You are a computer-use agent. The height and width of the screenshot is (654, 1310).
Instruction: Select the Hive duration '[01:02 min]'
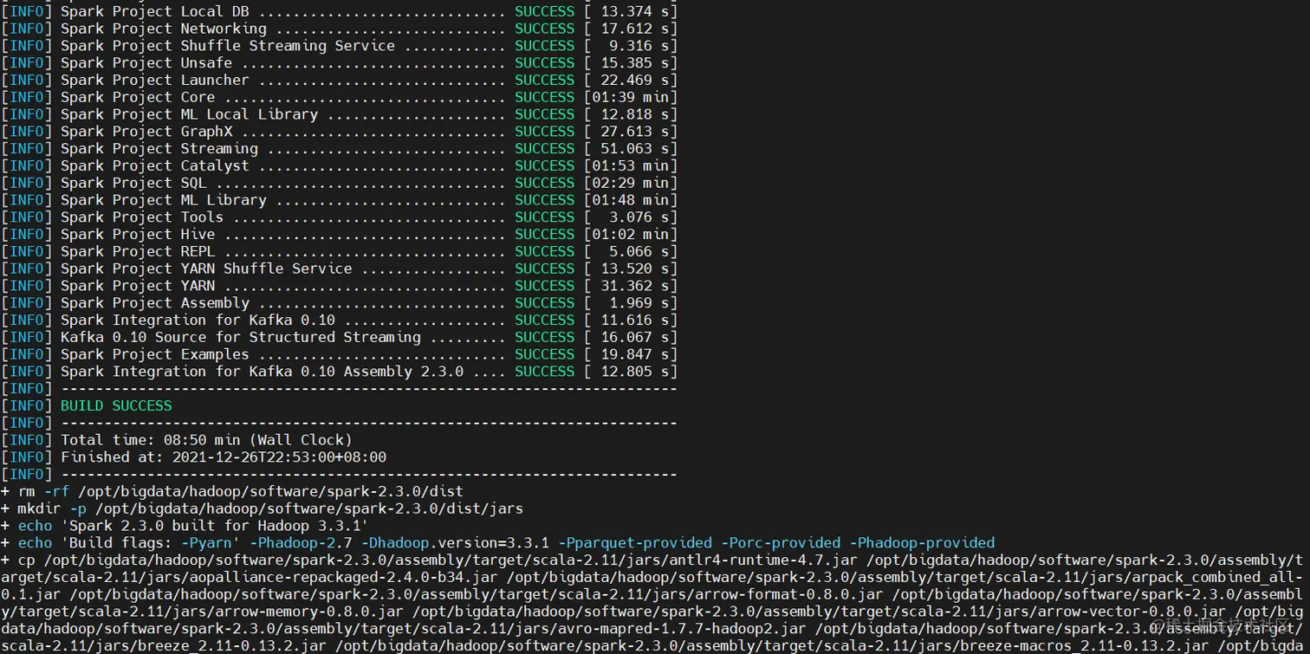tap(631, 235)
